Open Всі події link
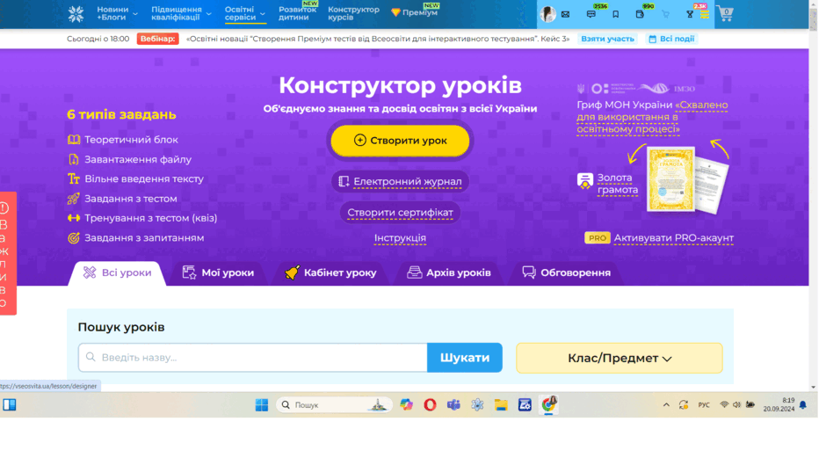This screenshot has height=465, width=826. click(x=671, y=39)
